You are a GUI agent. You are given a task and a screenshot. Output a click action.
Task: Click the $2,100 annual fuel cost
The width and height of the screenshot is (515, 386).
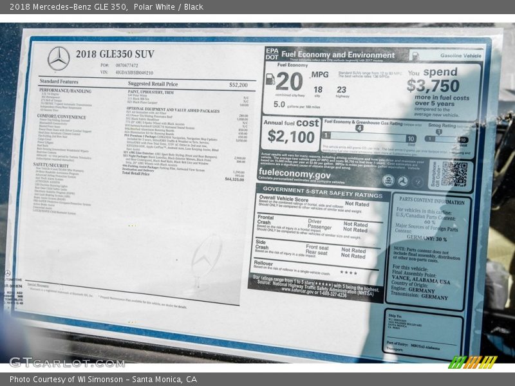point(291,136)
